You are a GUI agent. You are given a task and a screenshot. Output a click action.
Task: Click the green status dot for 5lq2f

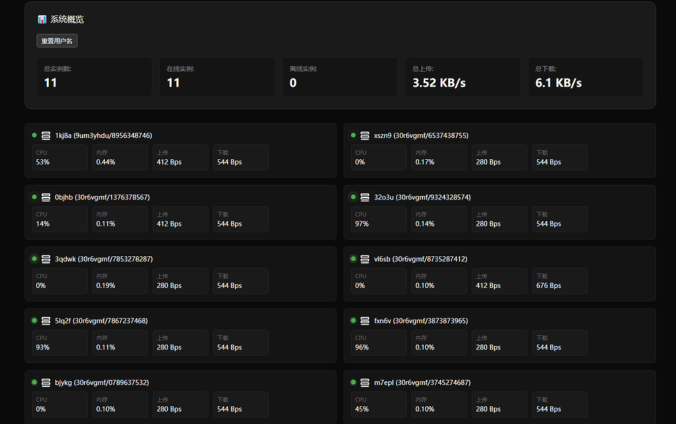coord(34,320)
